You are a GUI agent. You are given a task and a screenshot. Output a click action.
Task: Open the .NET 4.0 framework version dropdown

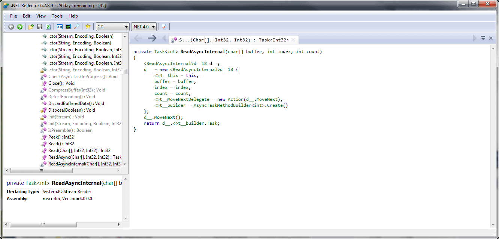pyautogui.click(x=144, y=27)
